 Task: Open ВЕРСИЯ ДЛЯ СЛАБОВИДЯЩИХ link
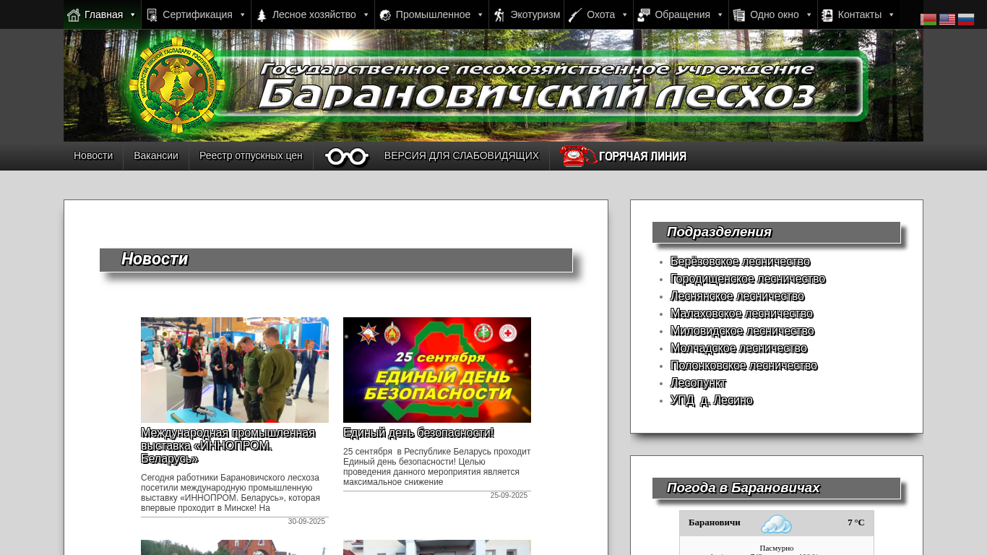462,155
